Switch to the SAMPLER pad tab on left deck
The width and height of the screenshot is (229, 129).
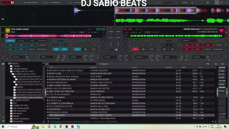click(42, 41)
